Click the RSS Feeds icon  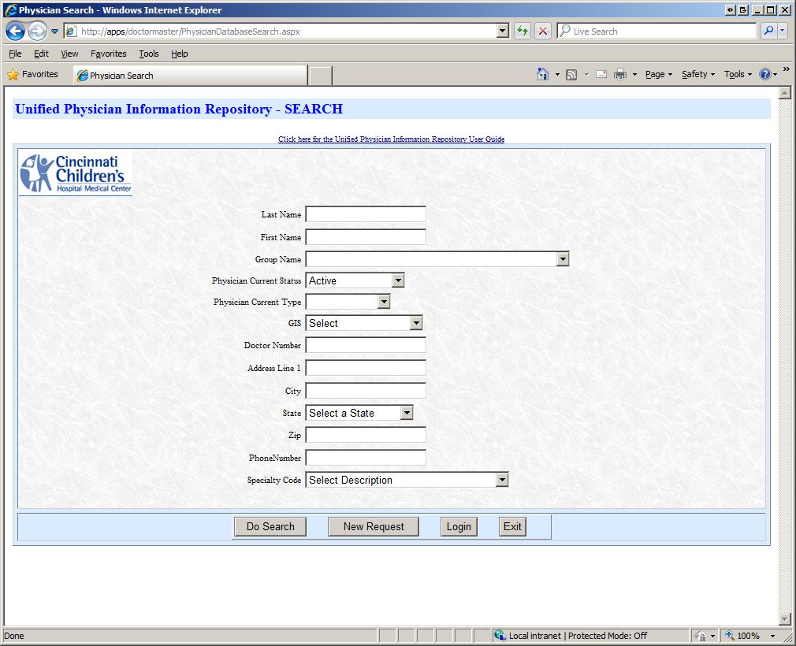(571, 75)
